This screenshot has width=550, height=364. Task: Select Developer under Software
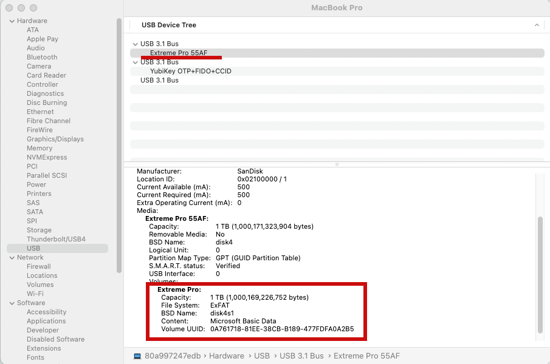point(43,331)
